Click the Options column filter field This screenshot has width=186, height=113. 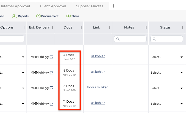tap(12, 39)
